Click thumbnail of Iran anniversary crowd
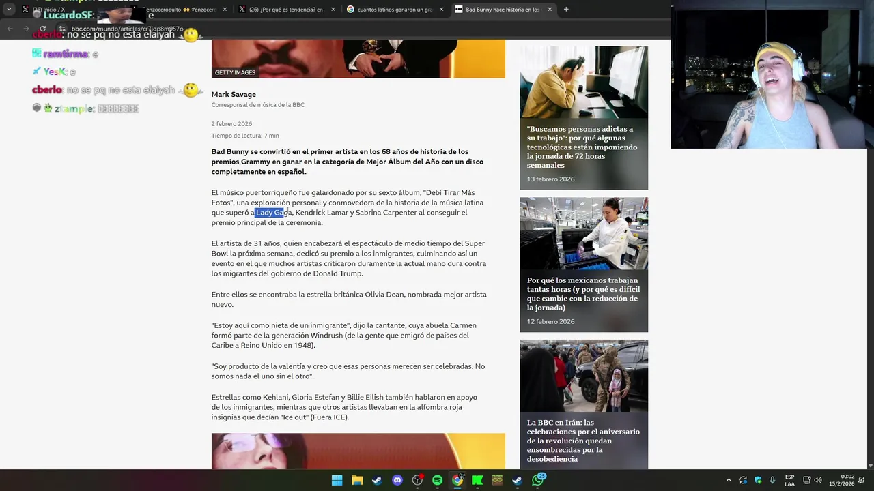Viewport: 874px width, 491px height. (584, 376)
